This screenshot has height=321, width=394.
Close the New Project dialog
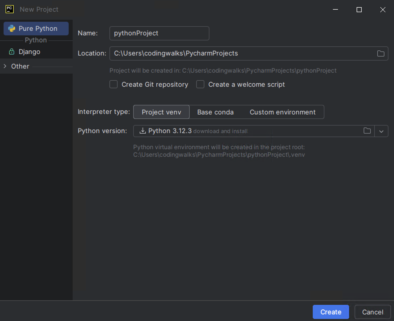tap(383, 10)
